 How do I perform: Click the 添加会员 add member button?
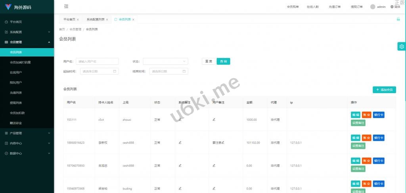coord(384,90)
